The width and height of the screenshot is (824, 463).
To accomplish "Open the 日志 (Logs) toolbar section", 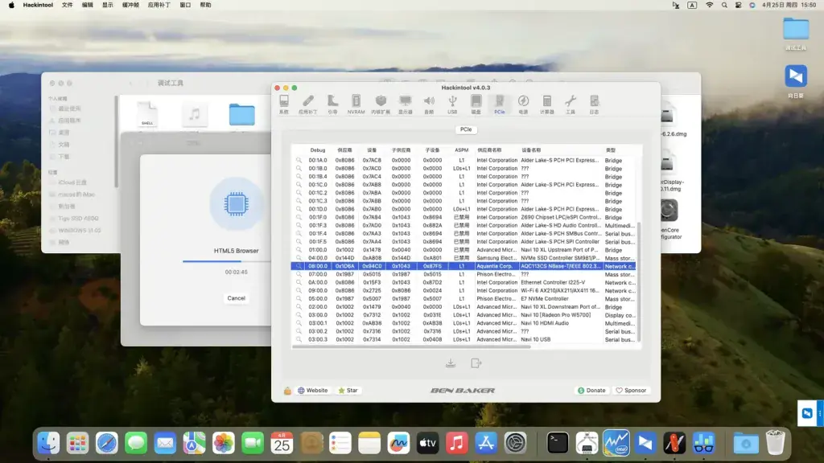I will click(x=594, y=104).
